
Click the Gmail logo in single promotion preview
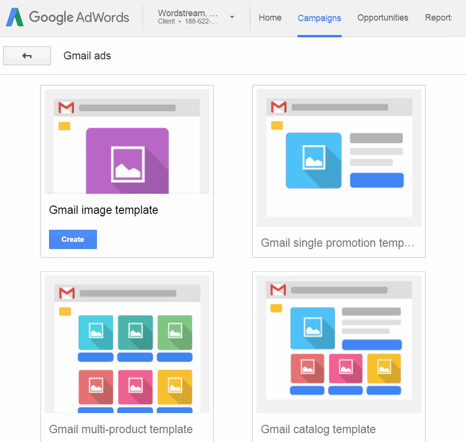point(279,107)
